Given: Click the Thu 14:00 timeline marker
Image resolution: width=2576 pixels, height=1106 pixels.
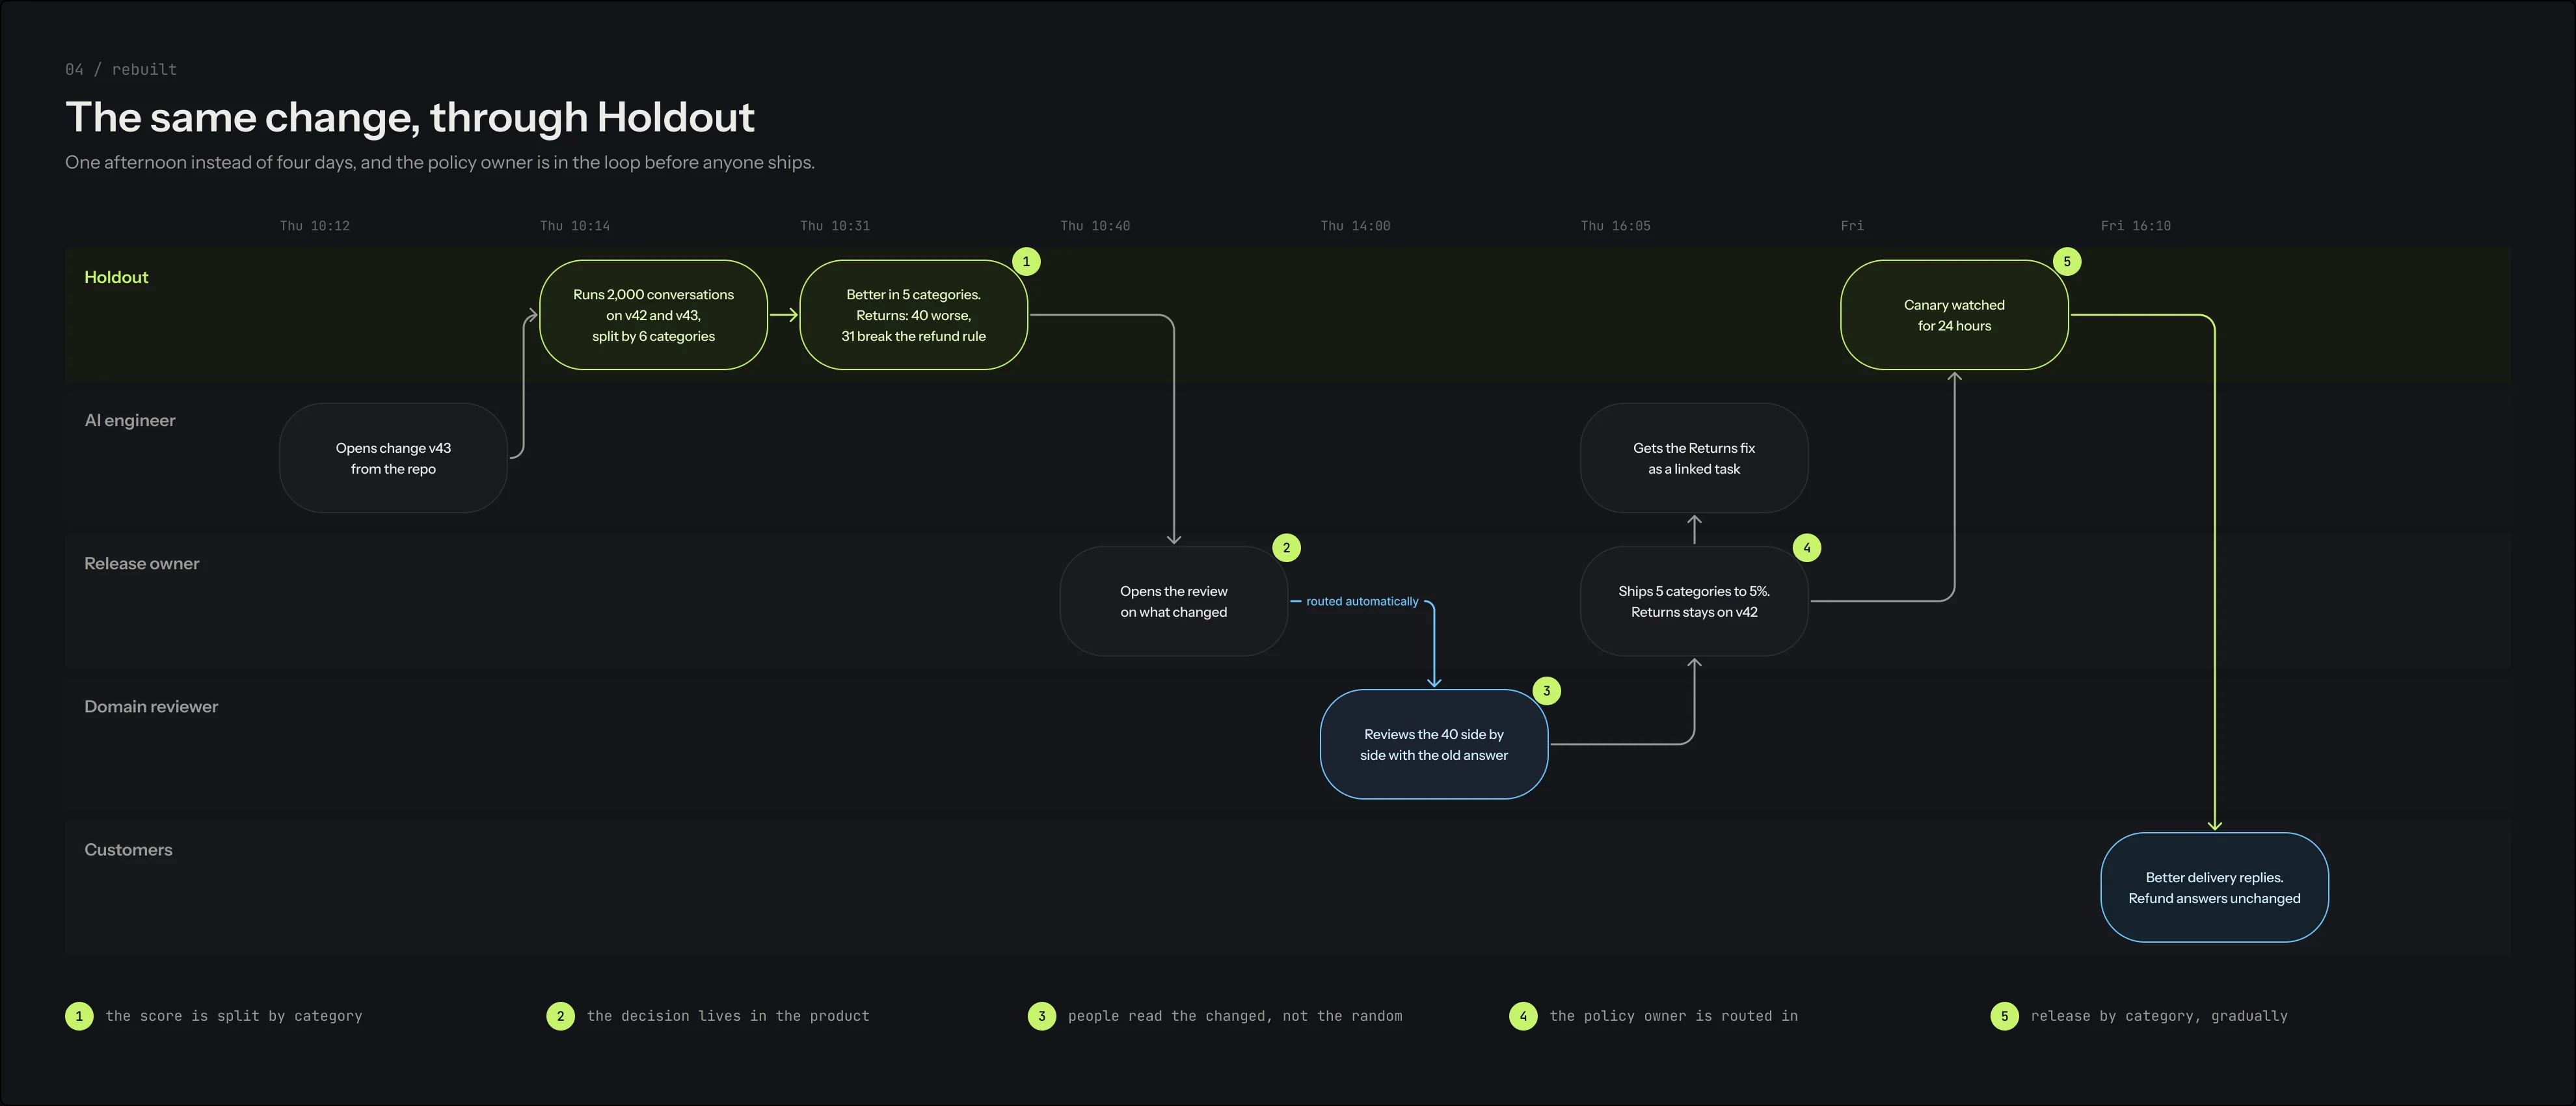Looking at the screenshot, I should click(1355, 226).
